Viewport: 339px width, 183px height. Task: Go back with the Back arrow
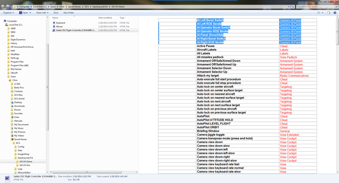click(3, 7)
